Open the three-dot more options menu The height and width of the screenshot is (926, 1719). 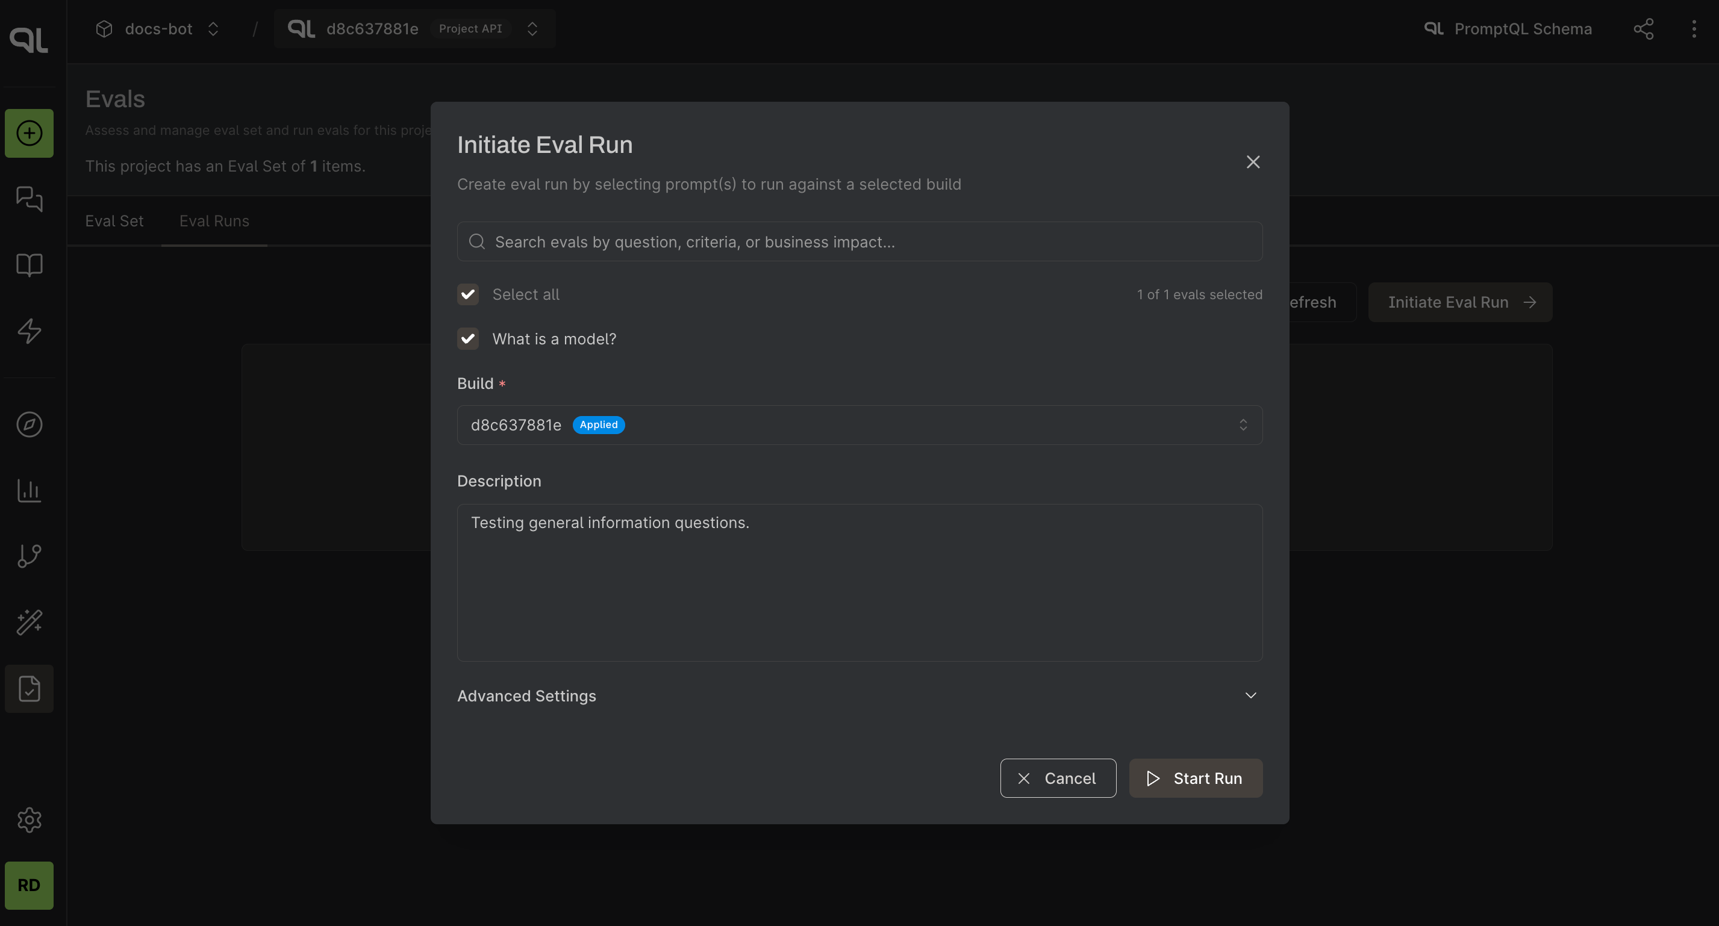click(1694, 29)
